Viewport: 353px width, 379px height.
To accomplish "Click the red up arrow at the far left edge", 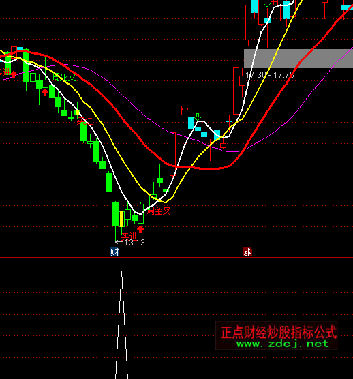I will point(14,74).
